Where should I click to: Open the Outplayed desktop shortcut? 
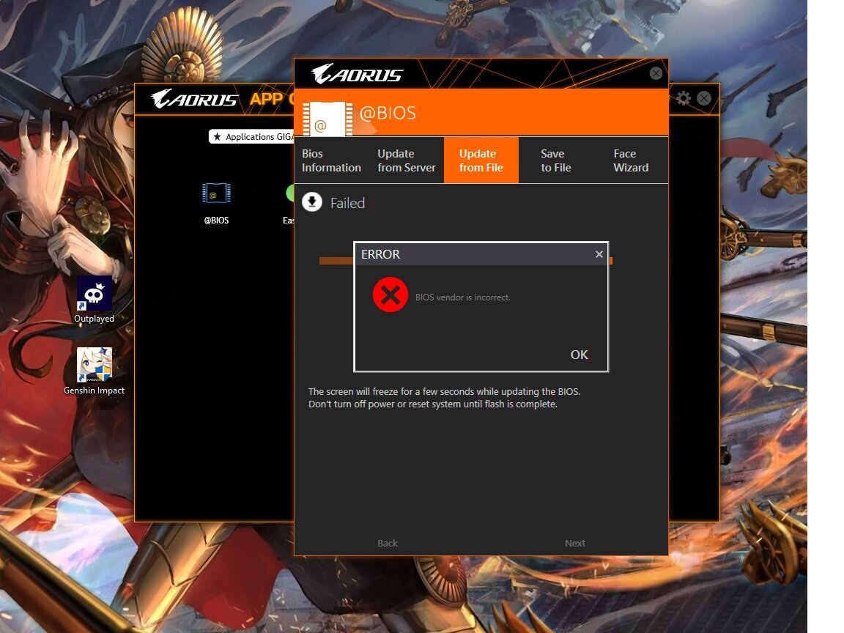pyautogui.click(x=95, y=299)
